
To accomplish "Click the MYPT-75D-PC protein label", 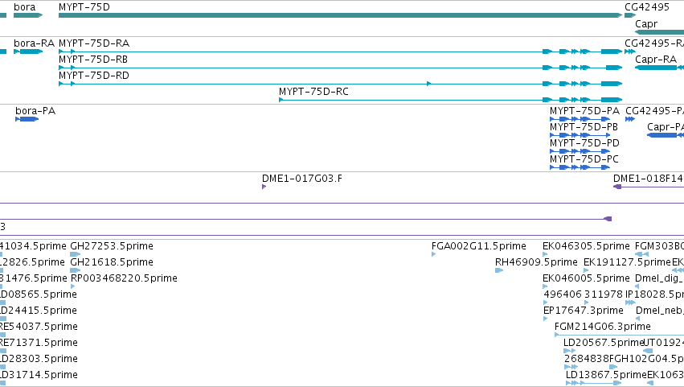I will (584, 159).
